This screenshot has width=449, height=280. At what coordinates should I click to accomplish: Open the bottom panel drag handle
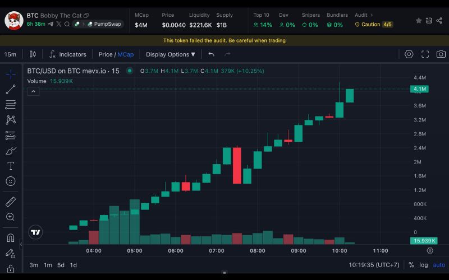tap(224, 273)
